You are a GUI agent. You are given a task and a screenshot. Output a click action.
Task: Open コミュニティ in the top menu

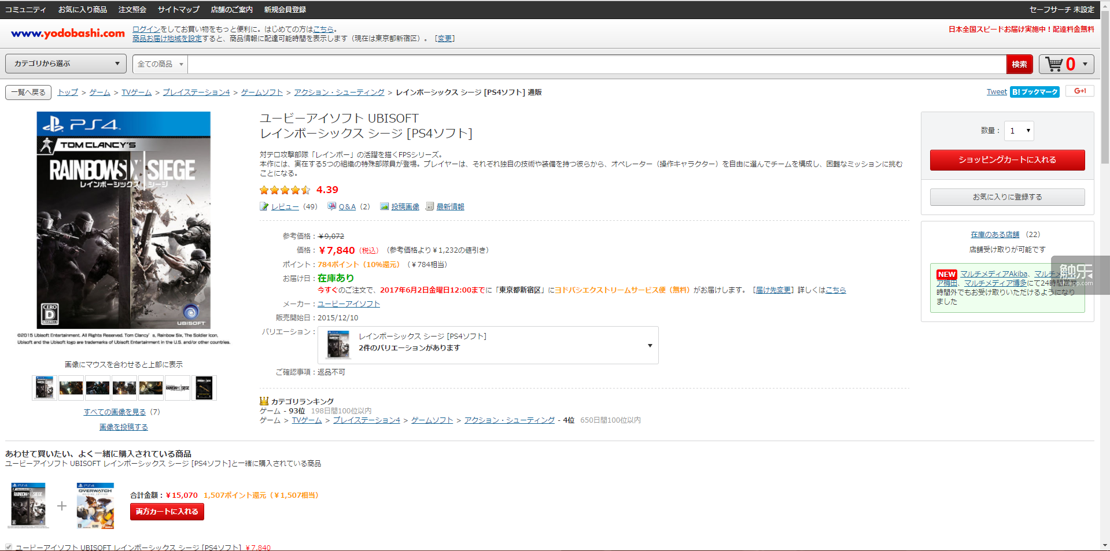tap(25, 9)
